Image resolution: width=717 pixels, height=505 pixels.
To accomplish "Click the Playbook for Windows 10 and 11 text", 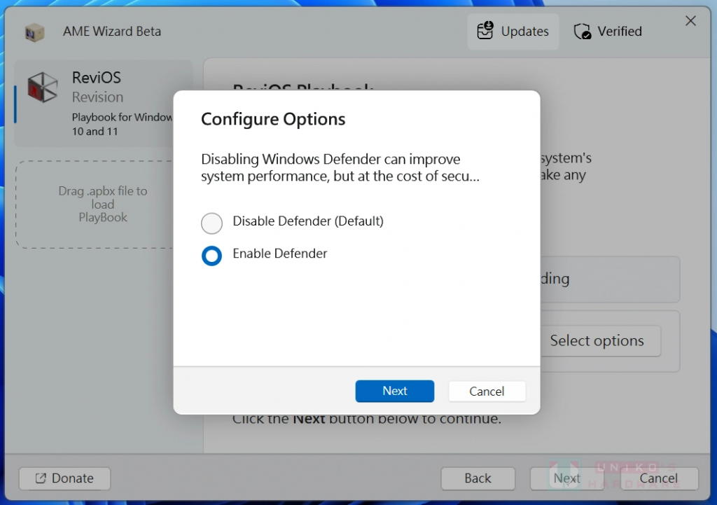I will [x=122, y=125].
